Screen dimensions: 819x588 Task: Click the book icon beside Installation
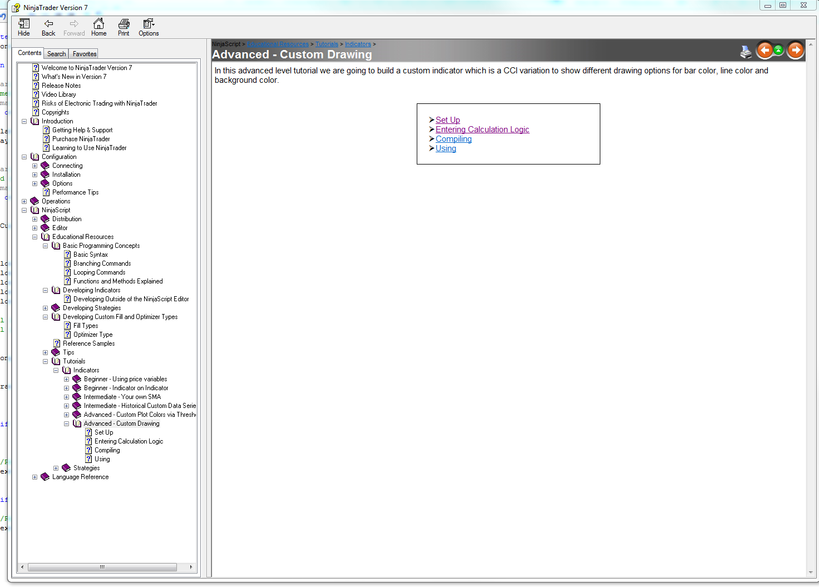click(46, 175)
